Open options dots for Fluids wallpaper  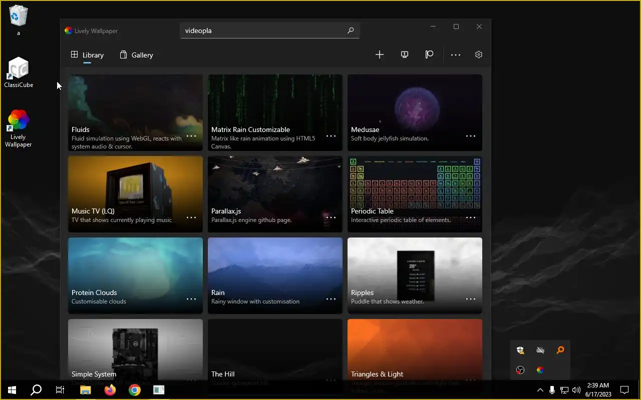click(191, 136)
